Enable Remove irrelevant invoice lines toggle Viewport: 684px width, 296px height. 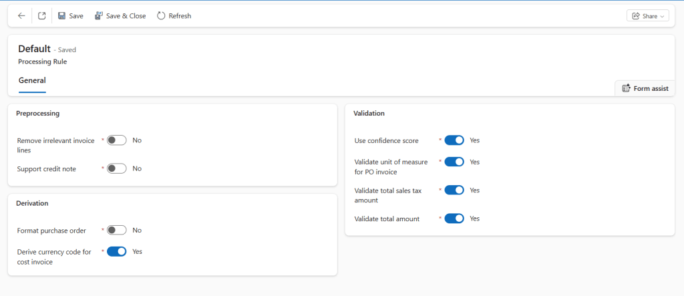click(117, 140)
